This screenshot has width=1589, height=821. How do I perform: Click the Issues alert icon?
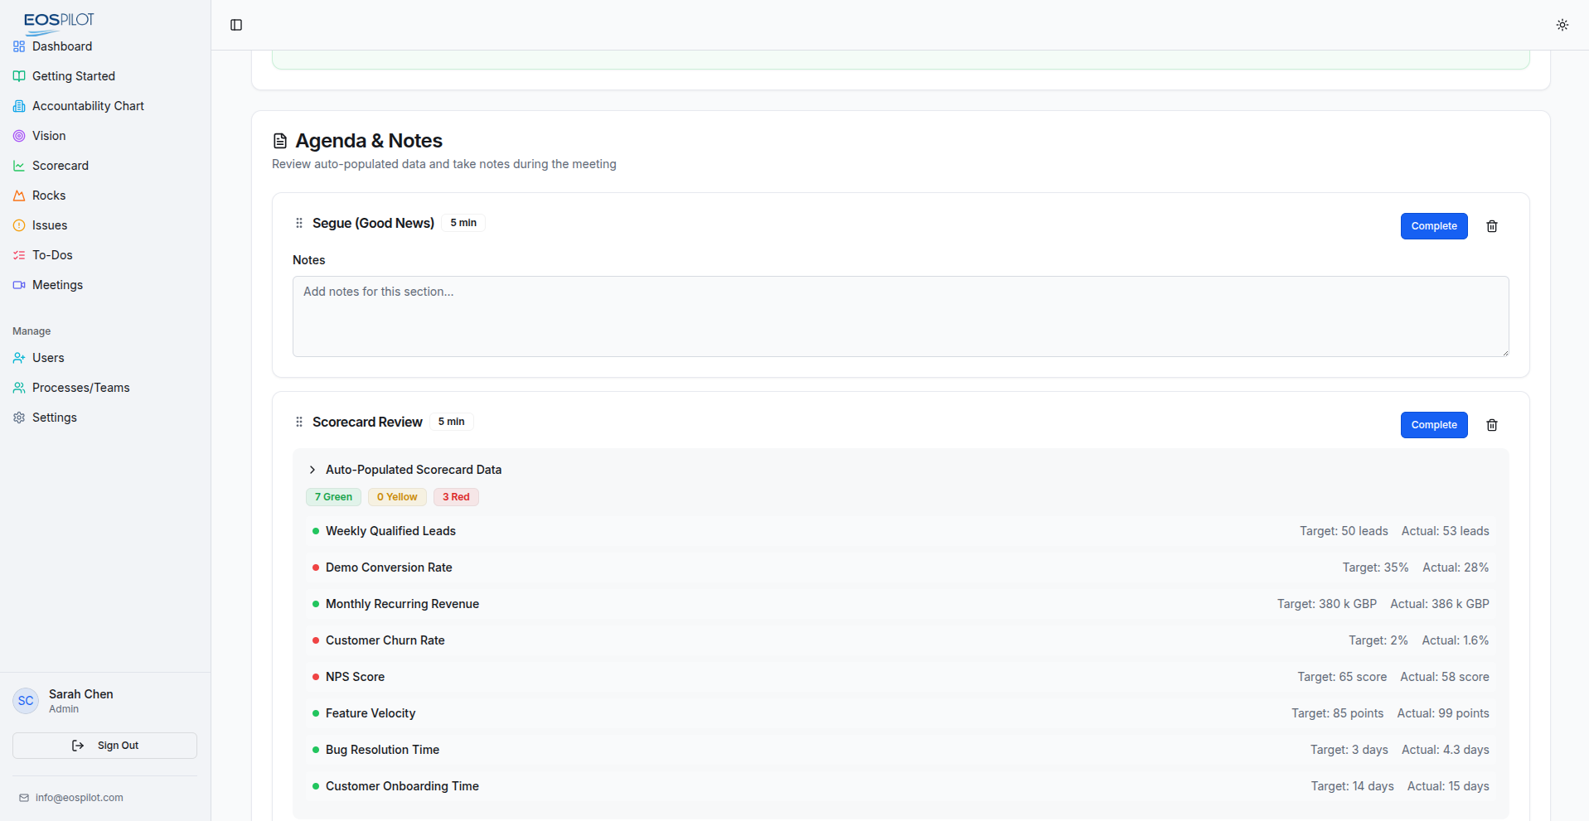click(19, 225)
